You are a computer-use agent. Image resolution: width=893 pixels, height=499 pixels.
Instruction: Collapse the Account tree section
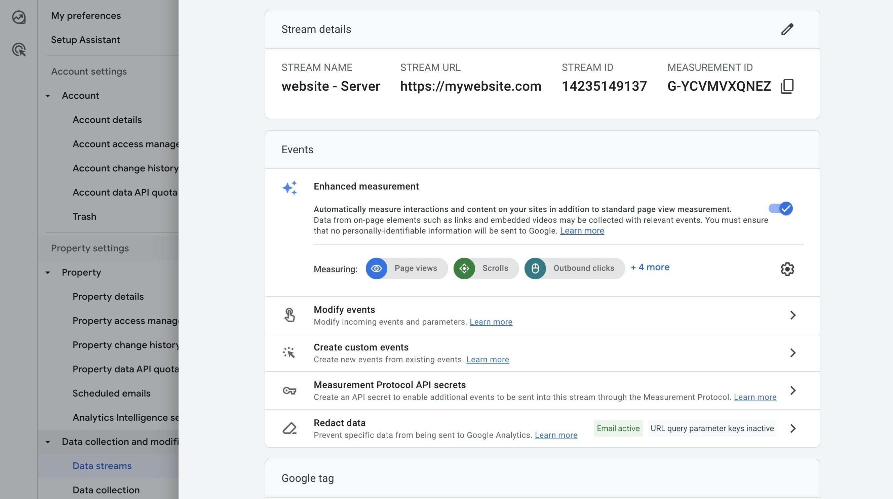tap(48, 96)
